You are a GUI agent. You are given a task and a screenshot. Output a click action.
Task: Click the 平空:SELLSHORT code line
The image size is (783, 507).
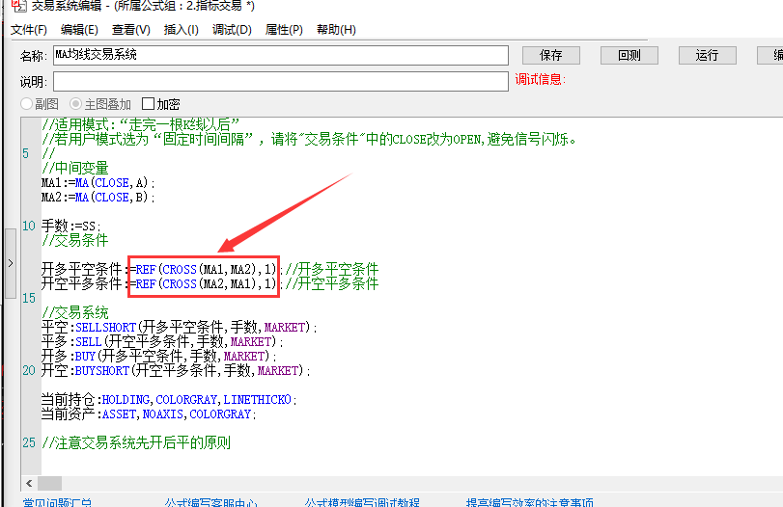180,327
